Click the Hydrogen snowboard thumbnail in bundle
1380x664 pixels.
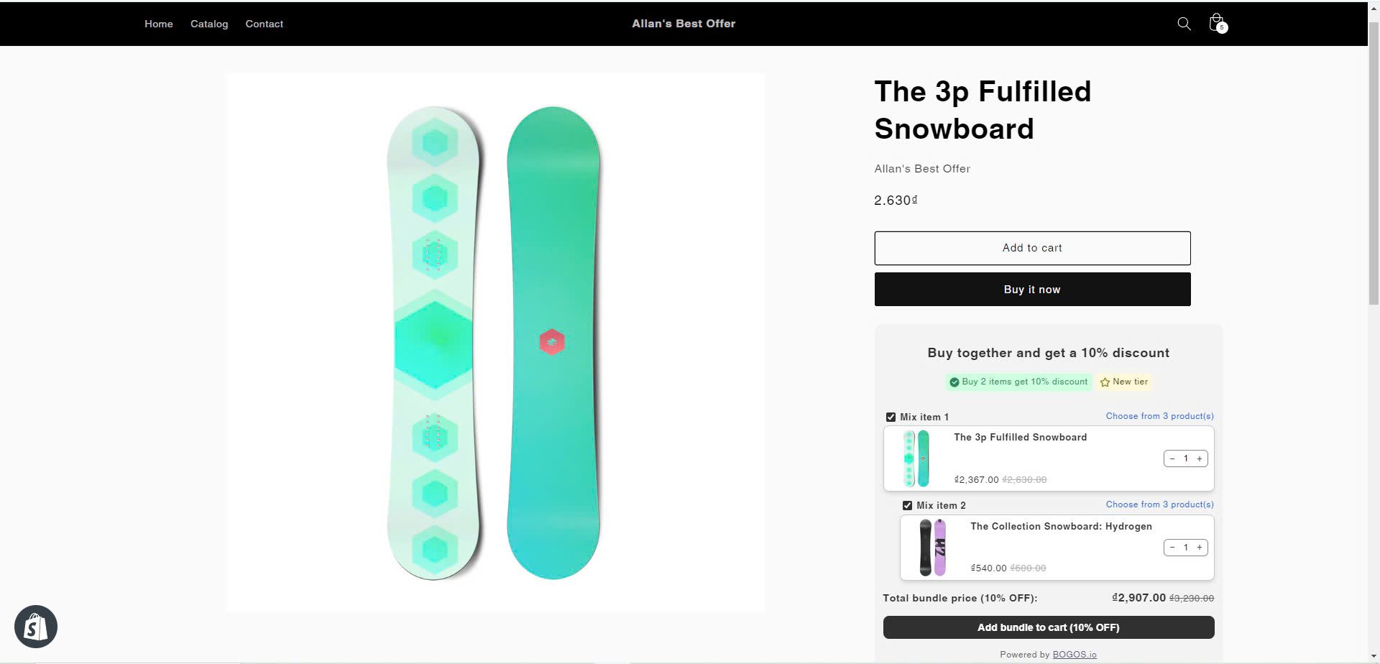[x=932, y=548]
